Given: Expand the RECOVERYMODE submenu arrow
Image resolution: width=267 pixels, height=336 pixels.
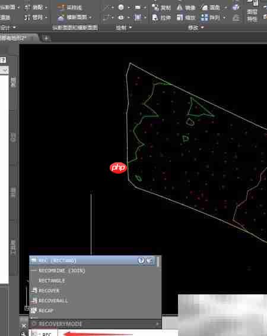Looking at the screenshot, I should pos(158,324).
